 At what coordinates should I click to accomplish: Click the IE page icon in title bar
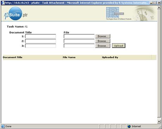pyautogui.click(x=3, y=2)
